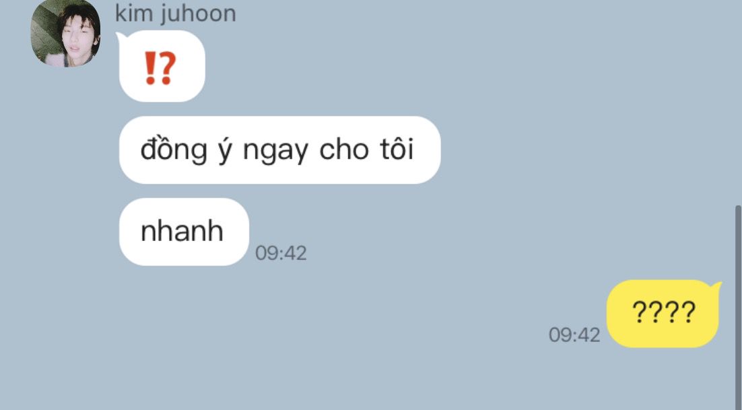Select the yellow "????" sent message
The image size is (742, 410).
663,314
